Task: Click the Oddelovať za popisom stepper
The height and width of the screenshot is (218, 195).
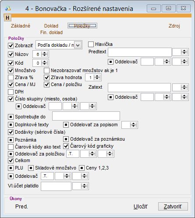Action: 133,125
